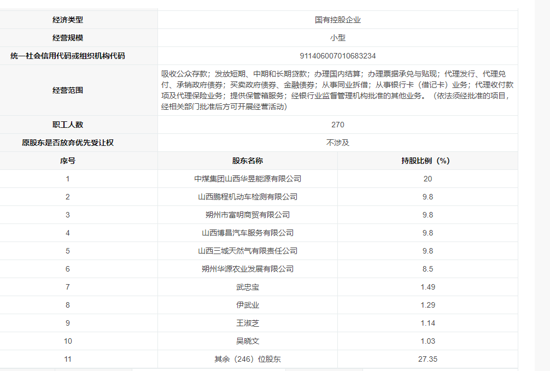
Task: Click the 9.8 value for 山西博昌汽车服务有限公司
Action: pos(428,233)
